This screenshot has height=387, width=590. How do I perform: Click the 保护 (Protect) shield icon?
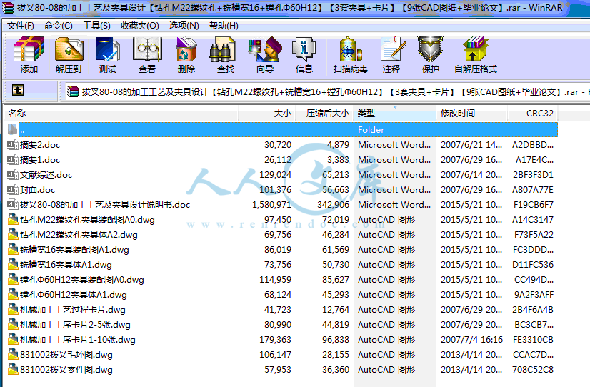tap(431, 49)
